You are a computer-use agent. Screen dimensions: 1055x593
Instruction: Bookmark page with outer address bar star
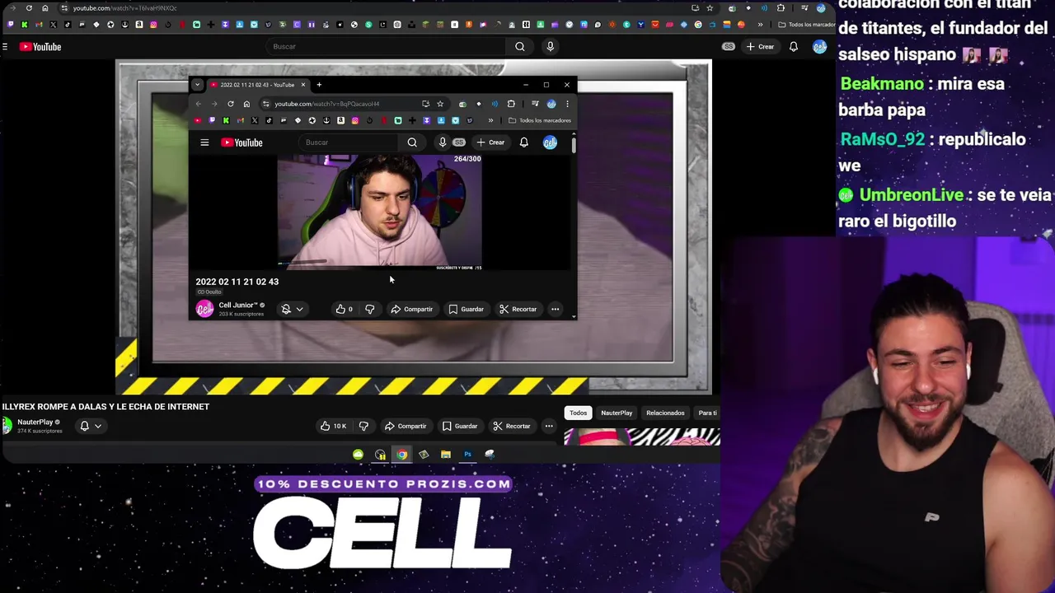[x=709, y=8]
